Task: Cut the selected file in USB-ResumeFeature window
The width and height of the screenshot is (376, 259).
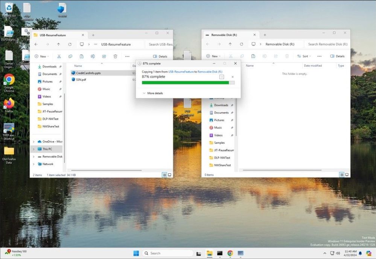Action: [x=59, y=56]
